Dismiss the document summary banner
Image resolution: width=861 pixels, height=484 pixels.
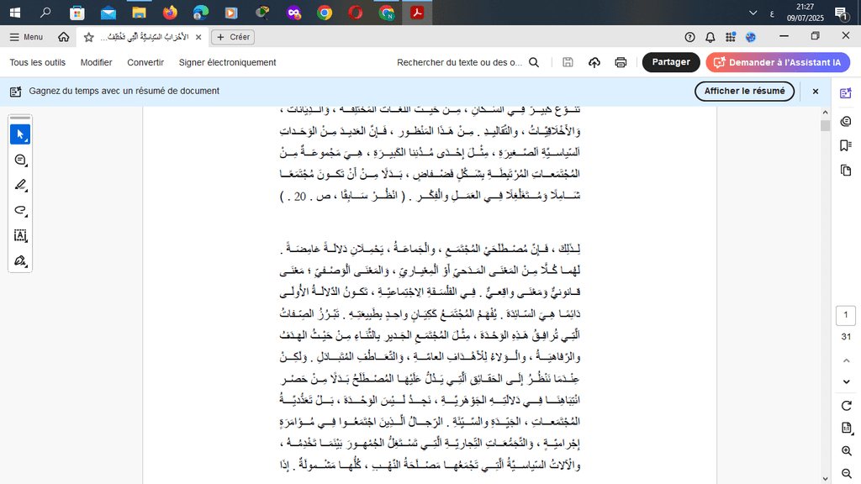pos(816,91)
